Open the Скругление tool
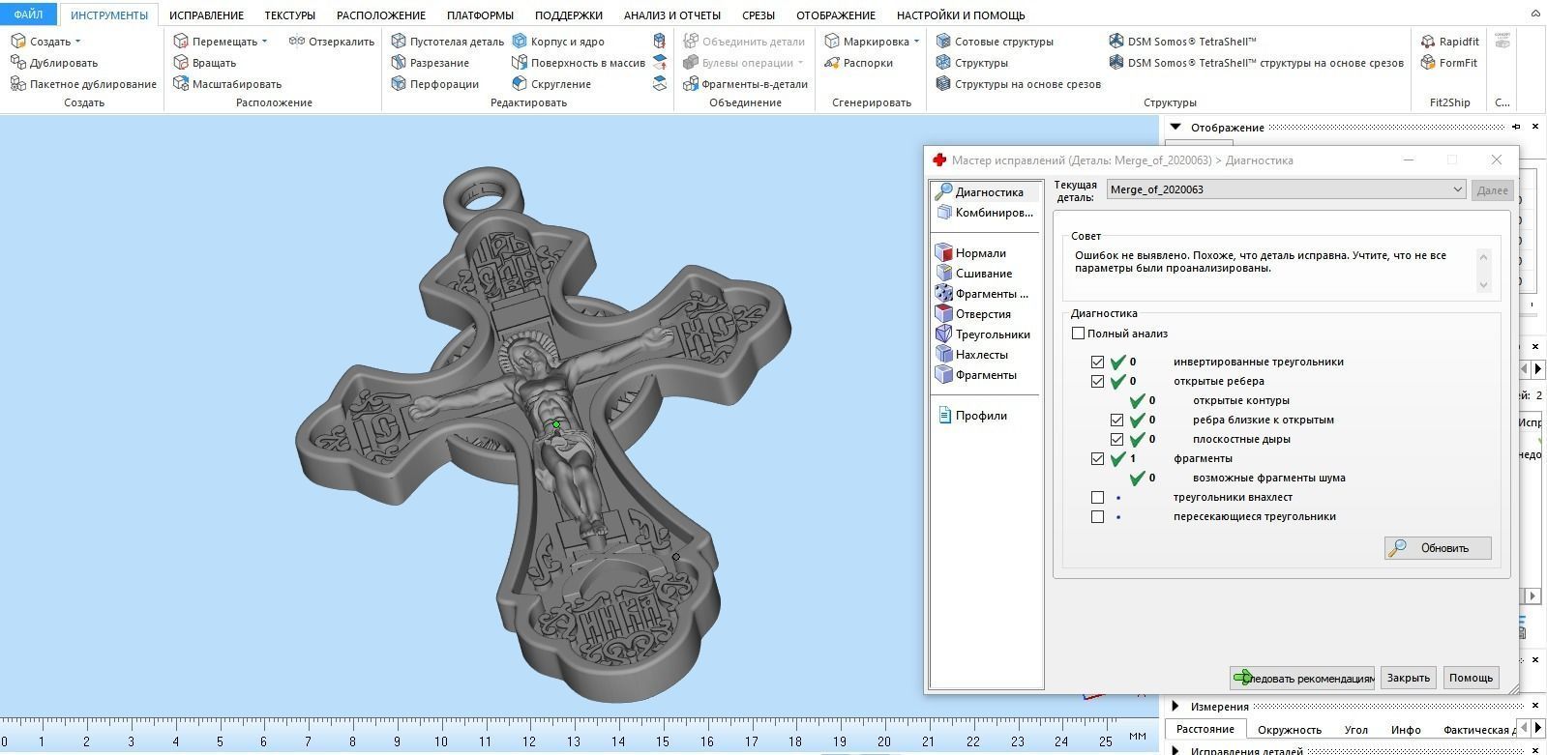Image resolution: width=1547 pixels, height=755 pixels. coord(551,84)
